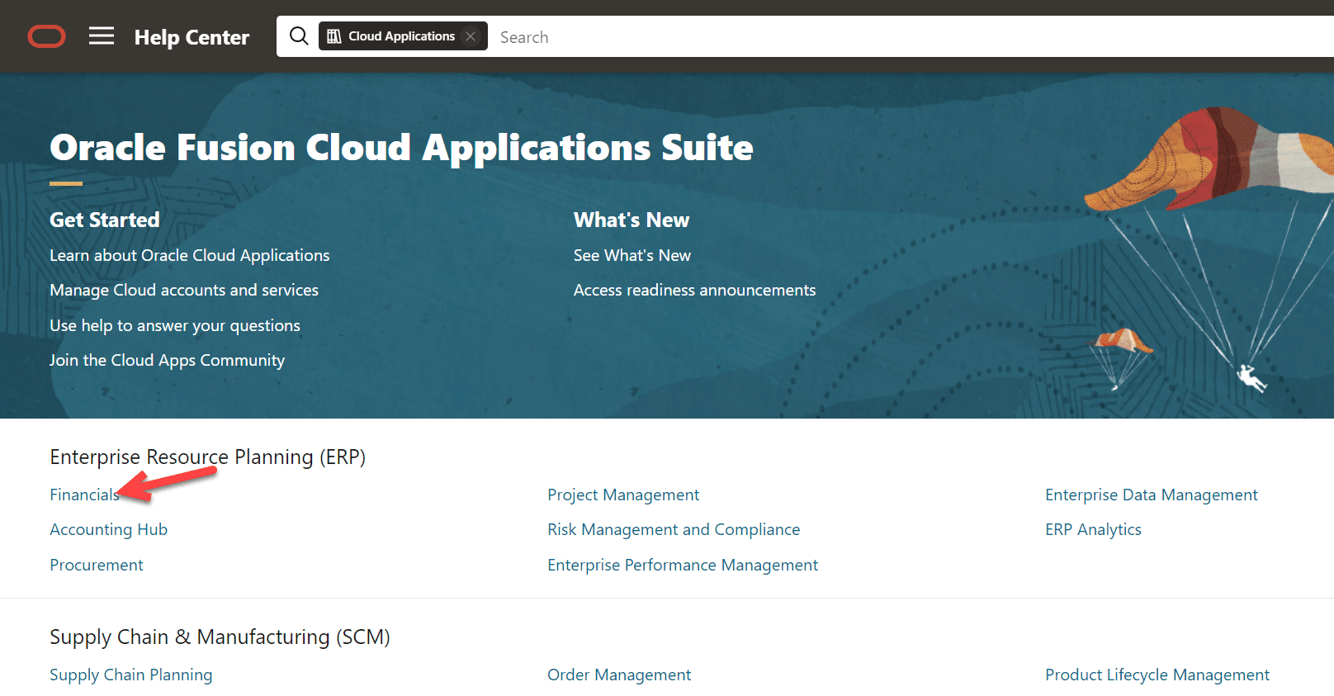Open Access readiness announcements link
The image size is (1334, 696).
coord(694,290)
